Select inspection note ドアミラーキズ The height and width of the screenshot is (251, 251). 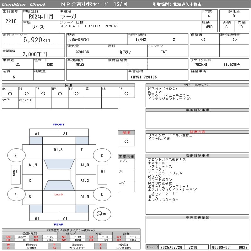pos(160,166)
